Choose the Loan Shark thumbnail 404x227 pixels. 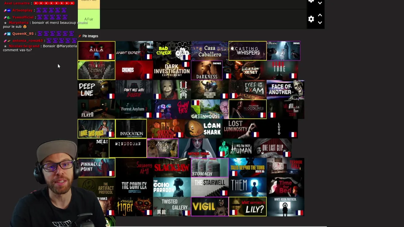[204, 129]
